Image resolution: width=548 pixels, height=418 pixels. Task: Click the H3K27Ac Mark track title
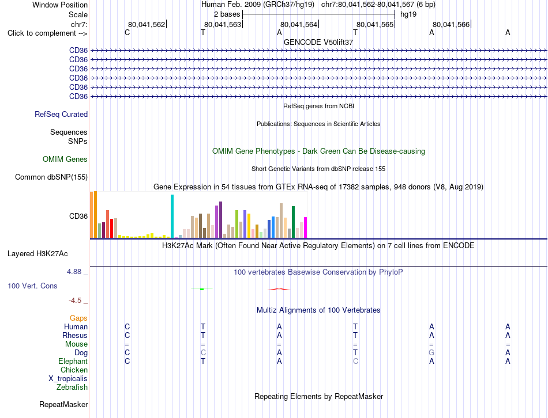[318, 246]
